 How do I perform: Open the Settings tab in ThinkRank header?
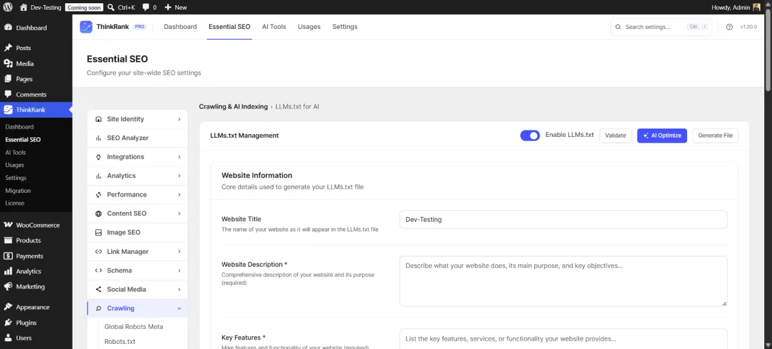[345, 27]
